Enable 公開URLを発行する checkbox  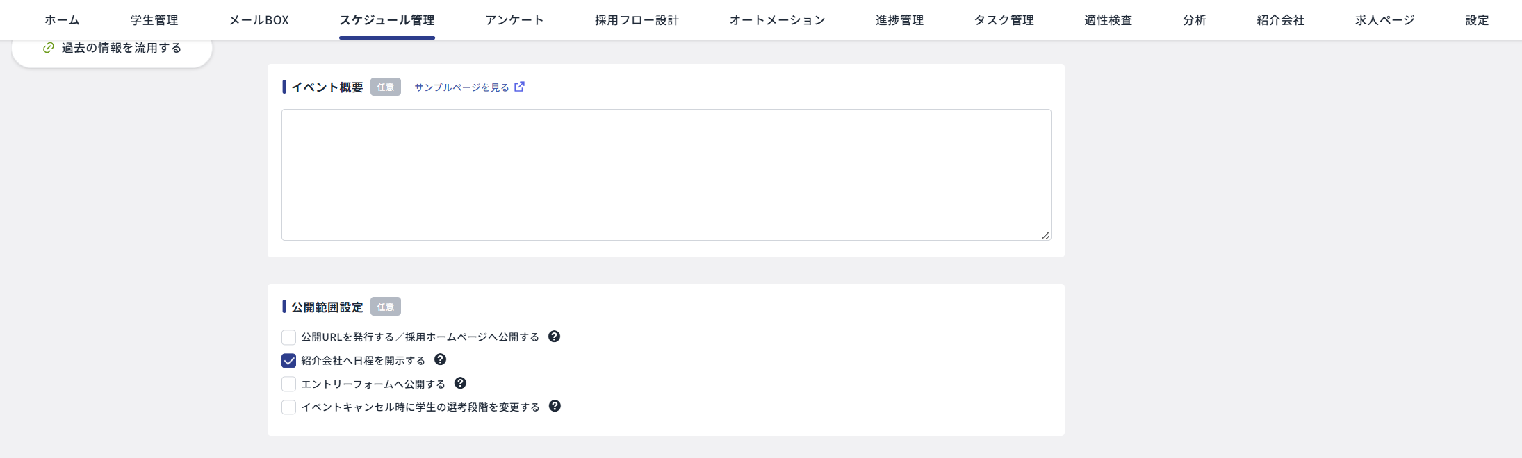point(288,337)
